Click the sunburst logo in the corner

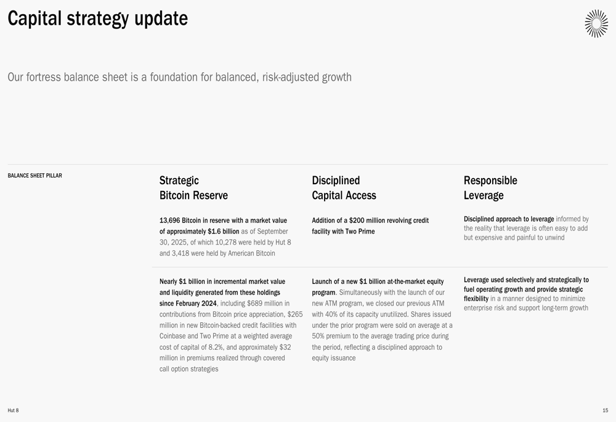tap(596, 23)
